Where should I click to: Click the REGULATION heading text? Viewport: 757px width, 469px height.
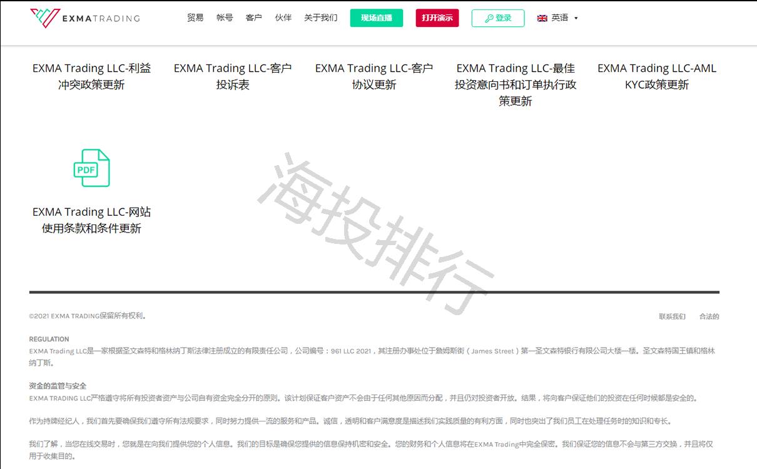coord(49,340)
